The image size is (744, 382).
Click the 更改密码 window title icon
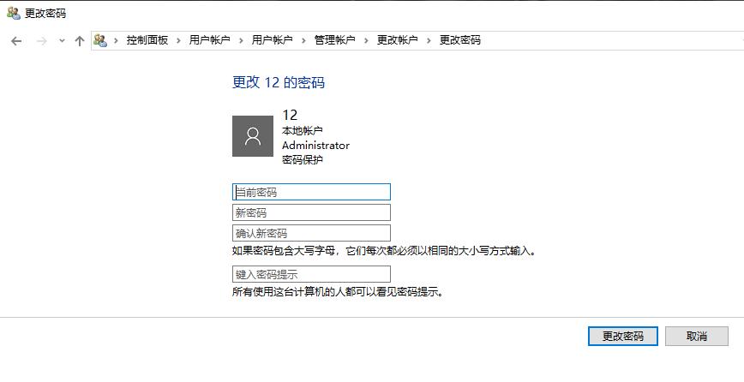pyautogui.click(x=14, y=13)
